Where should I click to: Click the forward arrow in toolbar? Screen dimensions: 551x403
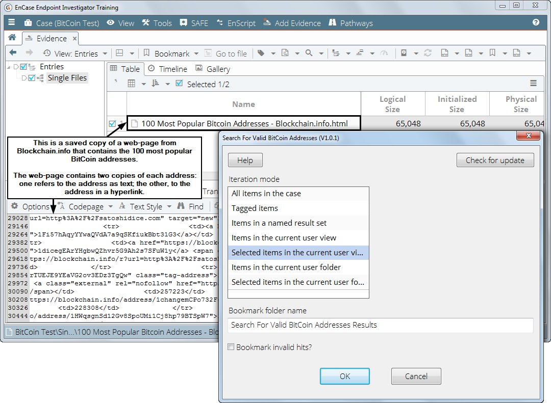pos(29,52)
